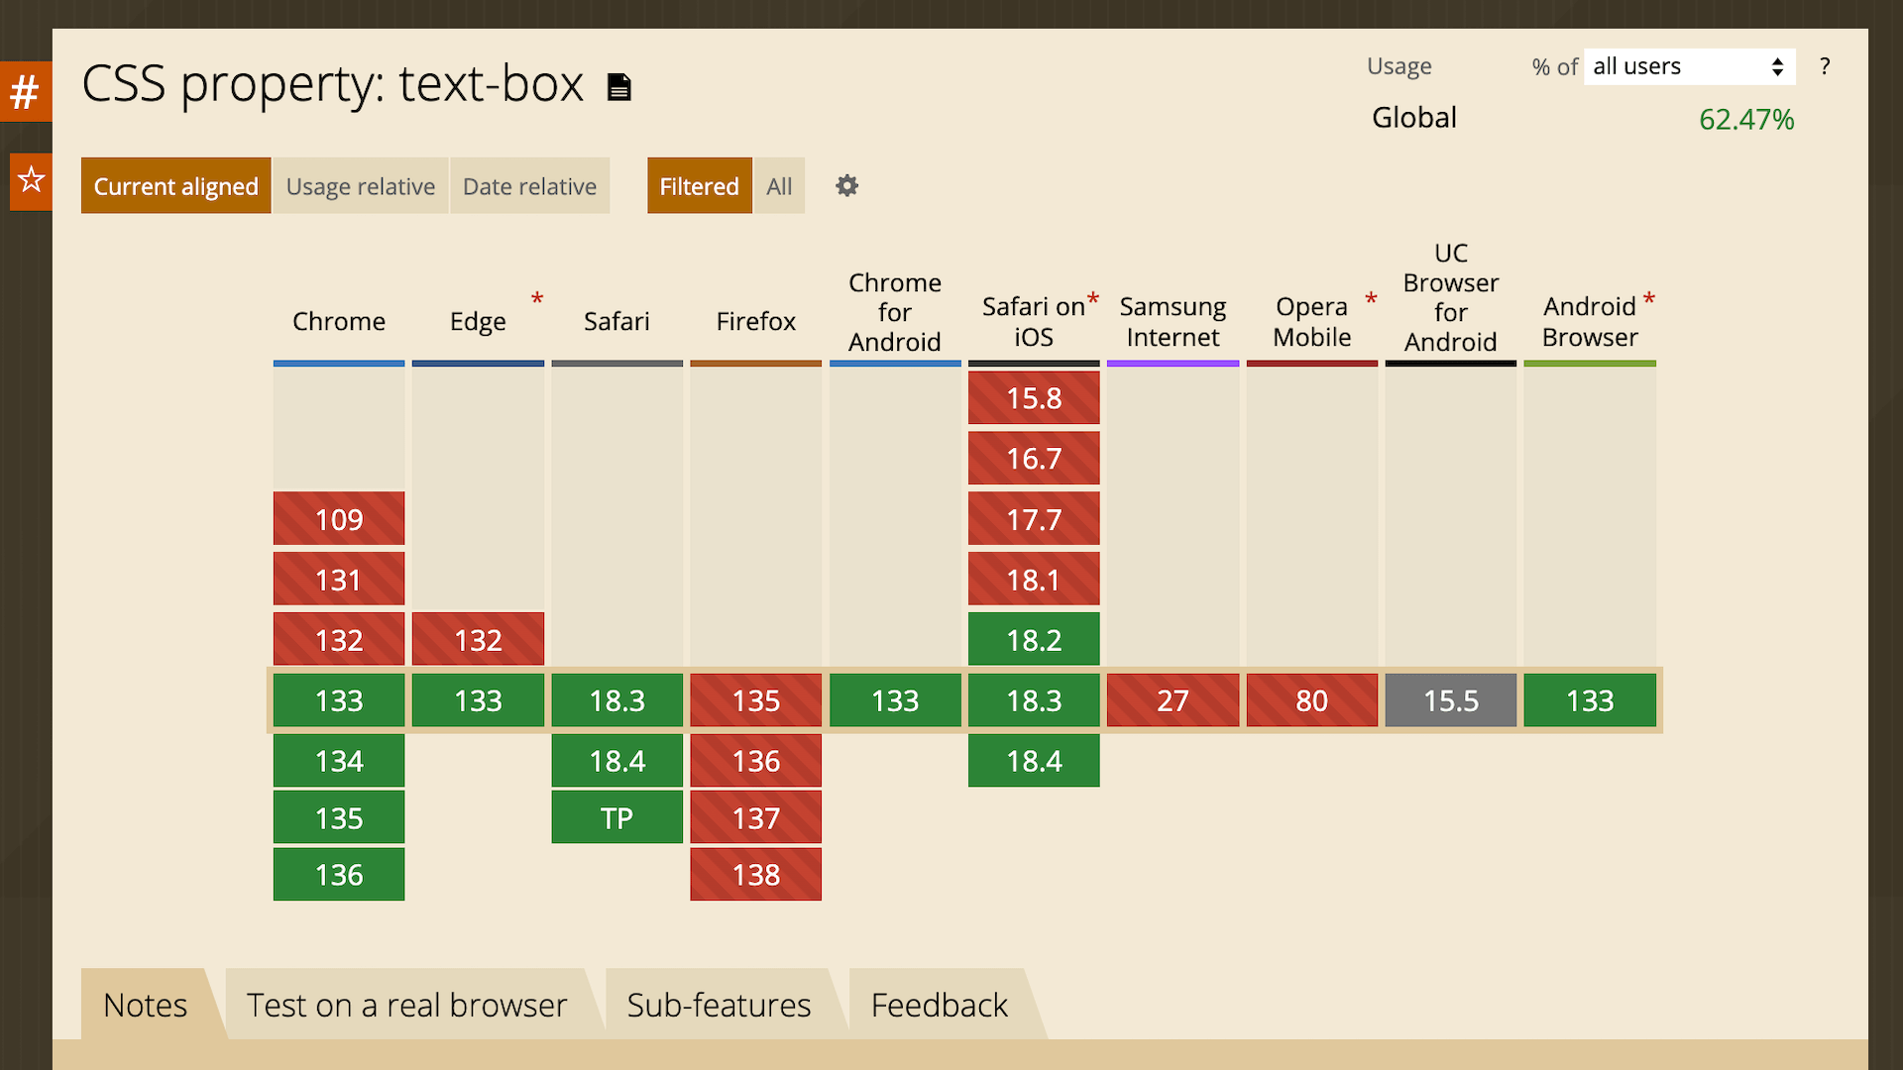
Task: Click the settings gear icon near tabs
Action: coord(847,185)
